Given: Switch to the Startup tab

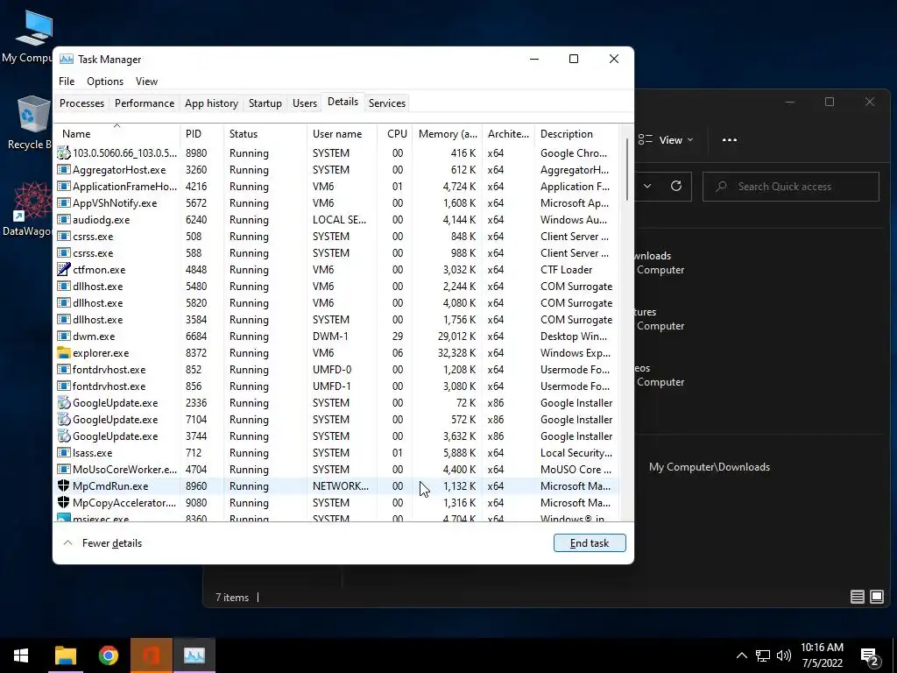Looking at the screenshot, I should 265,103.
